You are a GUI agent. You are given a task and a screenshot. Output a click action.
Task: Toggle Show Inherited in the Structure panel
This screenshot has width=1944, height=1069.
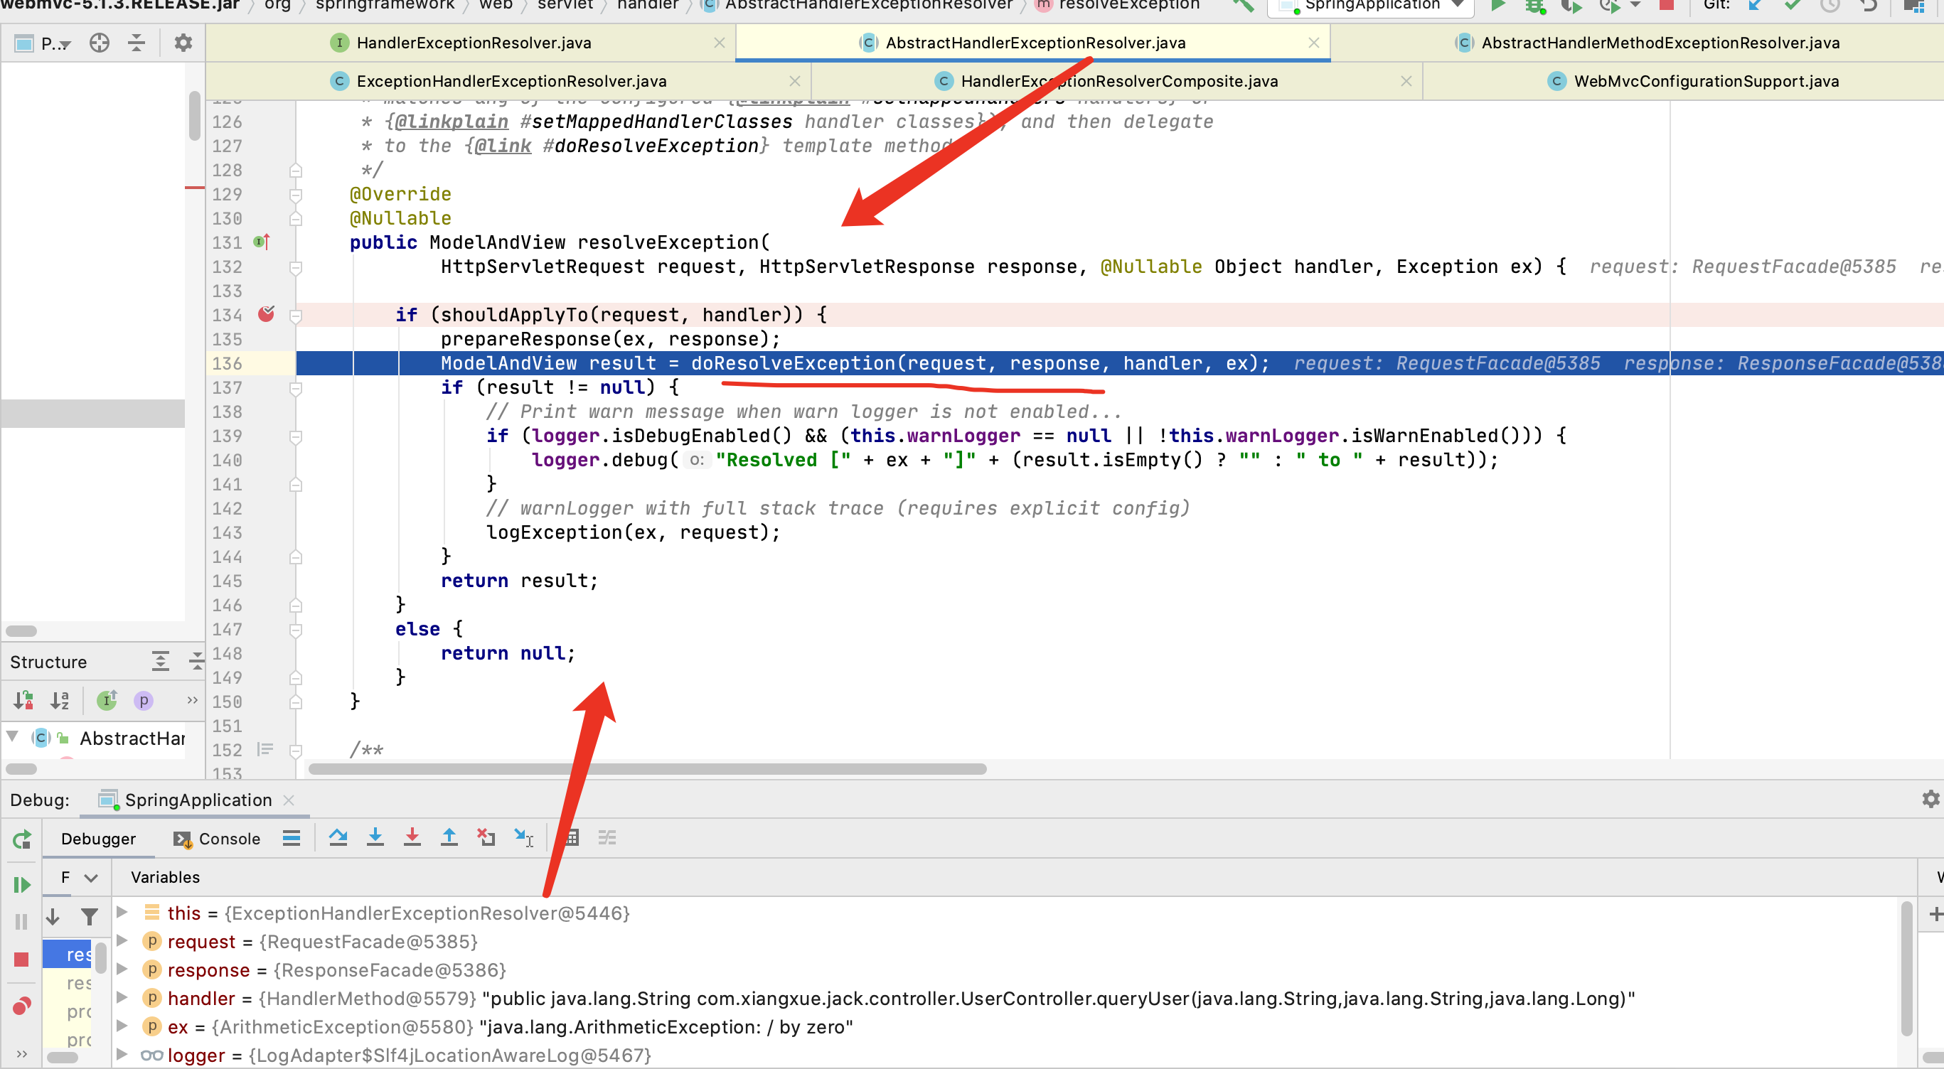click(x=107, y=701)
